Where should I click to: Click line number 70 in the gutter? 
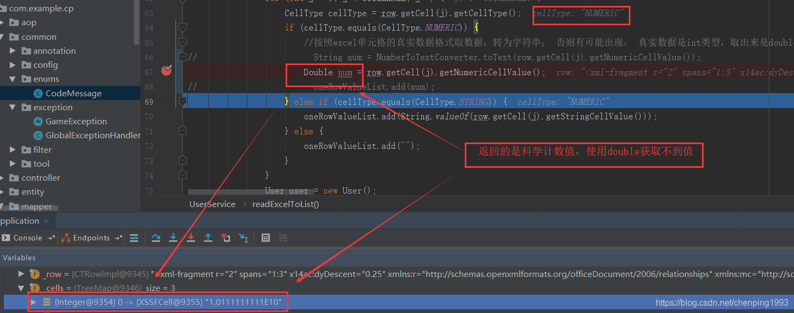149,116
